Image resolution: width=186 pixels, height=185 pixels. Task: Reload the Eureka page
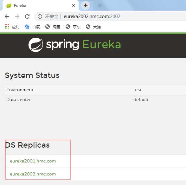tap(27, 16)
